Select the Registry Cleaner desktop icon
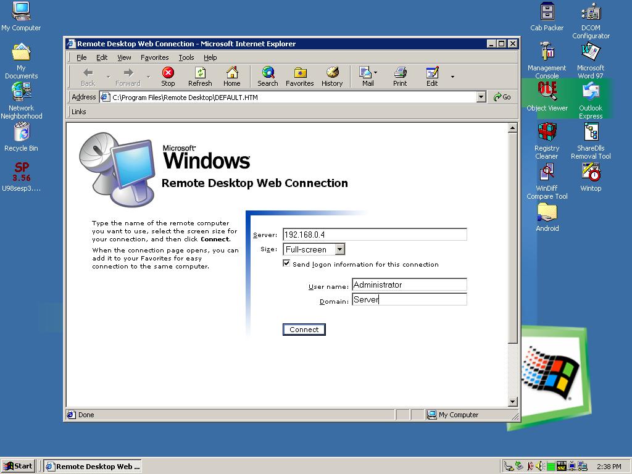632x474 pixels. pyautogui.click(x=547, y=141)
